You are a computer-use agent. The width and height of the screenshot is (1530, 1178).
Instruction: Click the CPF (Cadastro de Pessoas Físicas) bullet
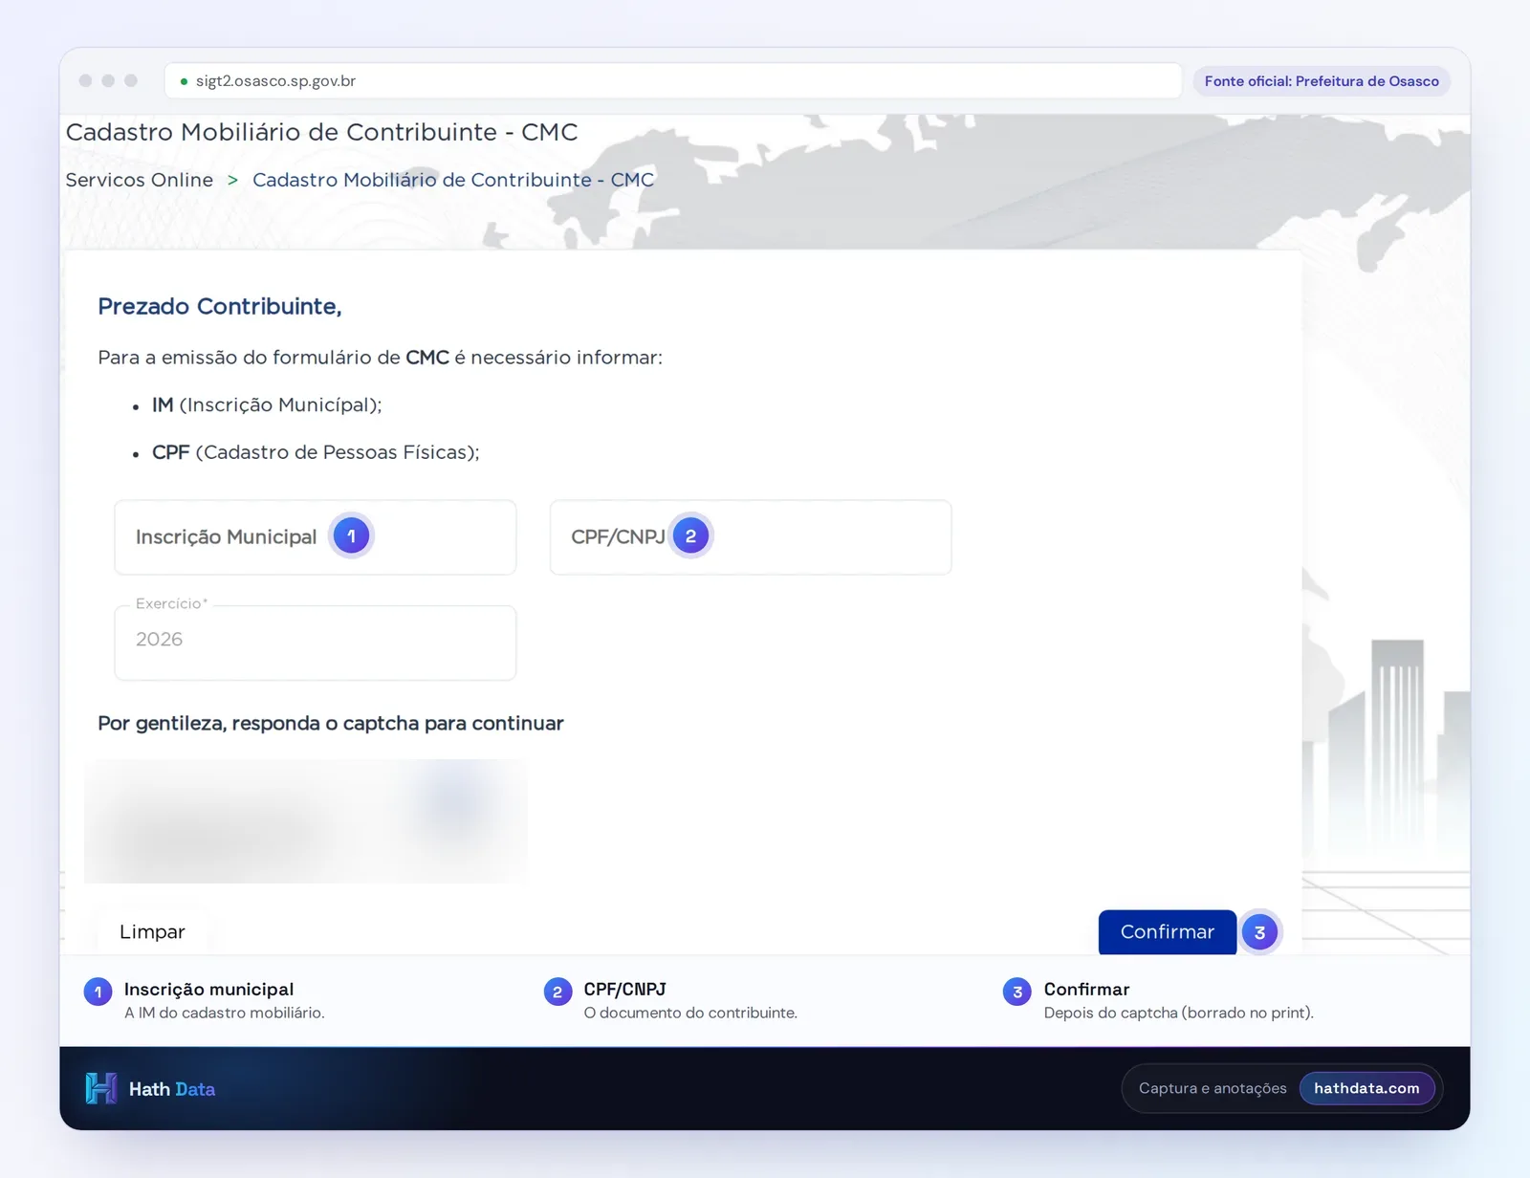[x=316, y=452]
